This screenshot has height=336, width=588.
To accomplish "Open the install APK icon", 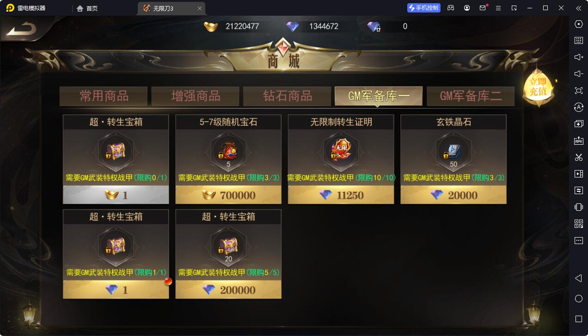I will (578, 141).
